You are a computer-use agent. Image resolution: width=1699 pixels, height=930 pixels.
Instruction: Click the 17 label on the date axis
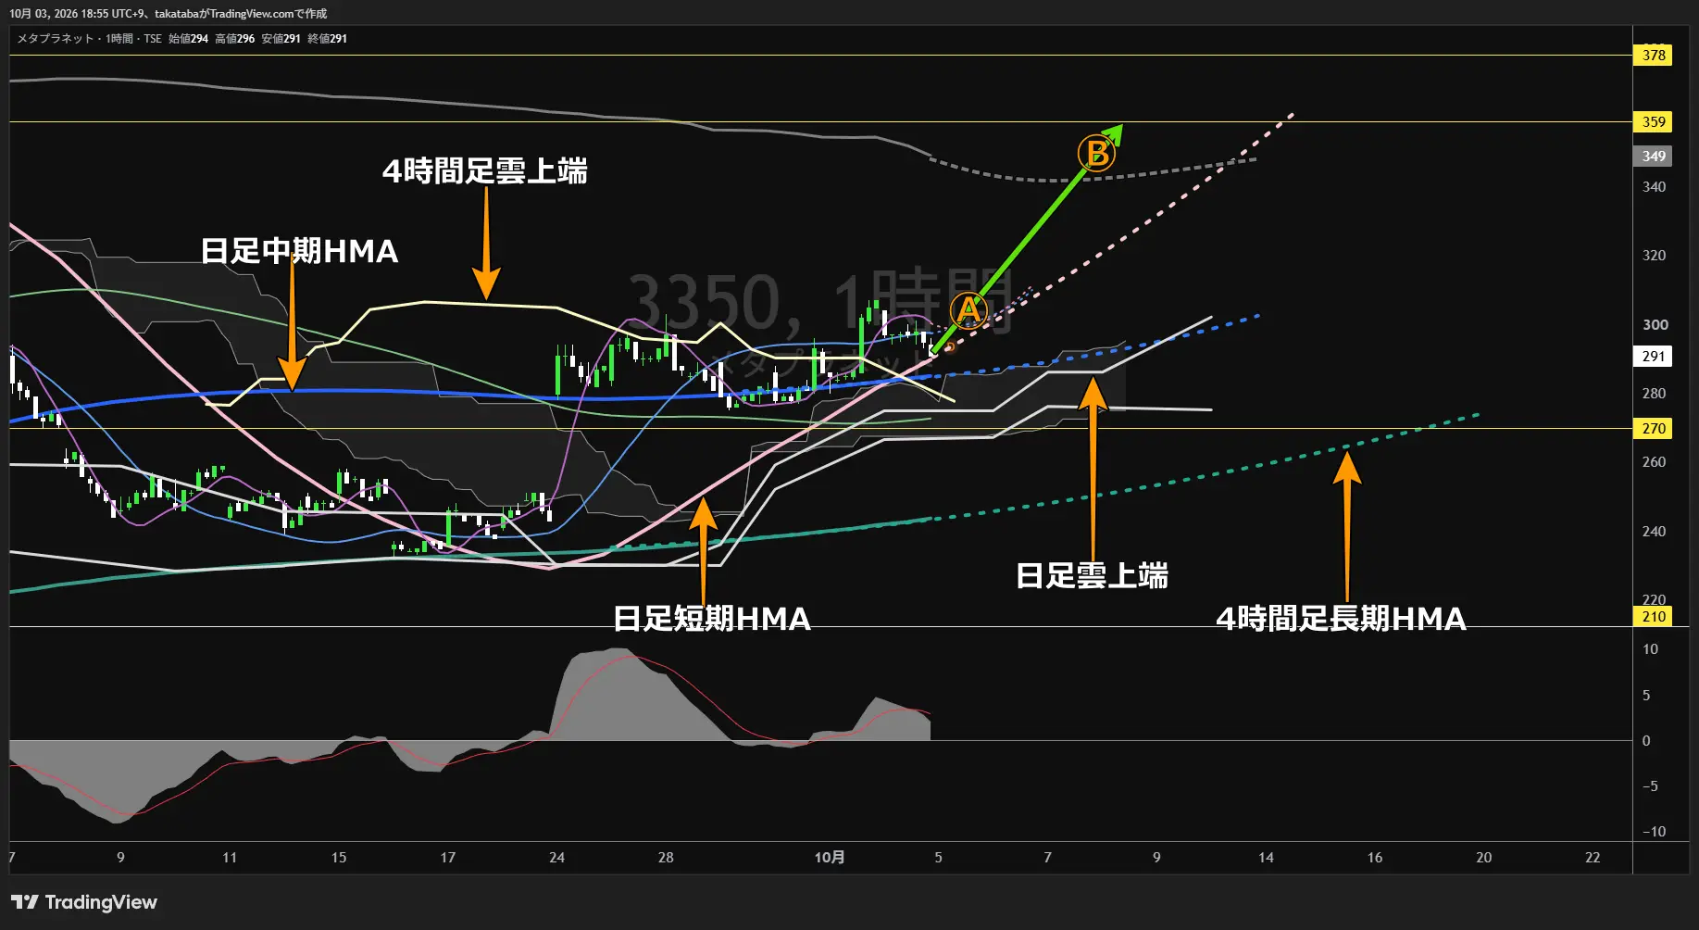448,858
